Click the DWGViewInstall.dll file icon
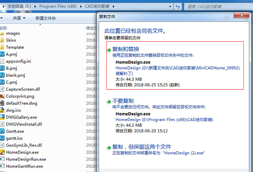 click(x=2, y=124)
